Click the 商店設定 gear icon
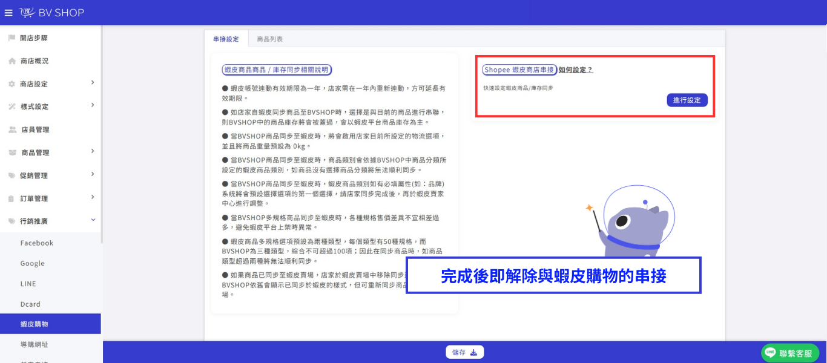827x363 pixels. 12,84
